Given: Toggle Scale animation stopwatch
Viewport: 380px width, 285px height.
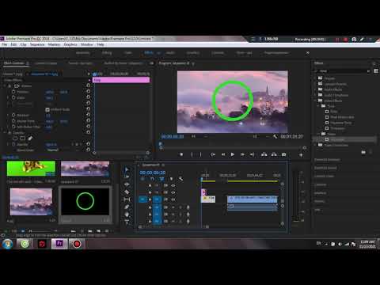Looking at the screenshot, I should [13, 97].
